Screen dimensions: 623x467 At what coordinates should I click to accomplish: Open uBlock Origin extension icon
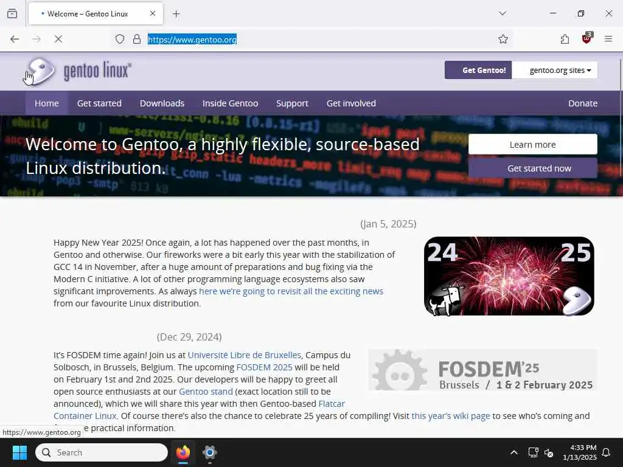587,38
